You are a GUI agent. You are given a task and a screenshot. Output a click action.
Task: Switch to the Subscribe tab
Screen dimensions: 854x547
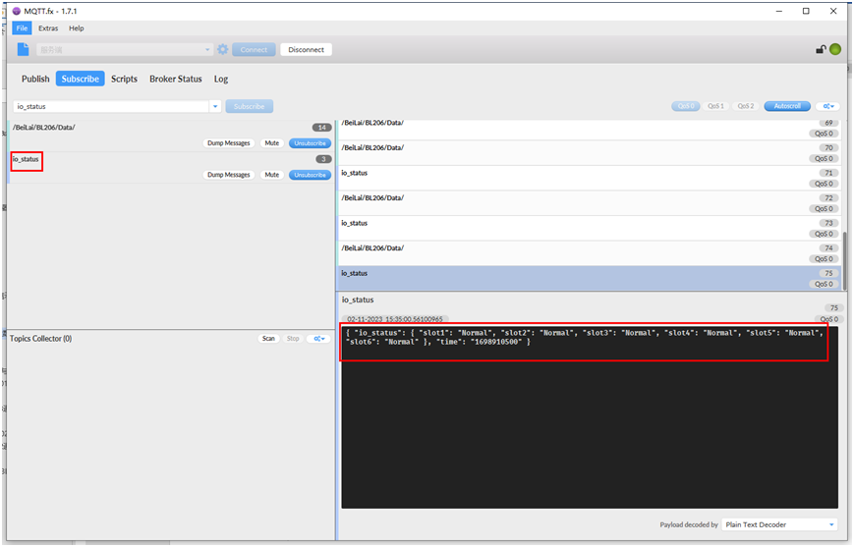click(80, 79)
